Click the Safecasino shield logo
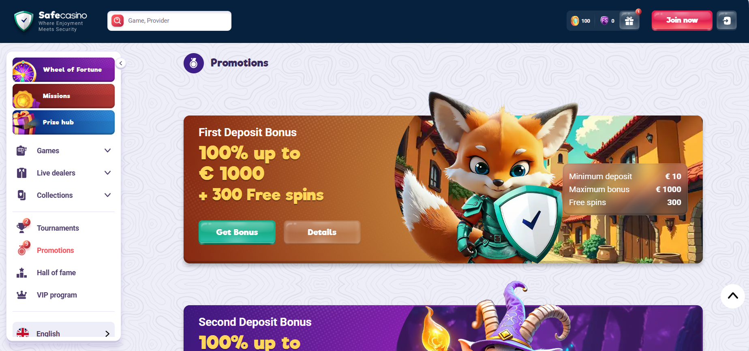The image size is (749, 351). (24, 21)
